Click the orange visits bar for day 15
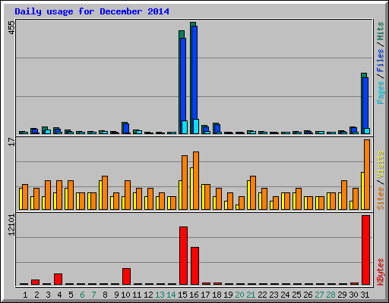Viewport: 389px width, 303px height. [x=185, y=183]
